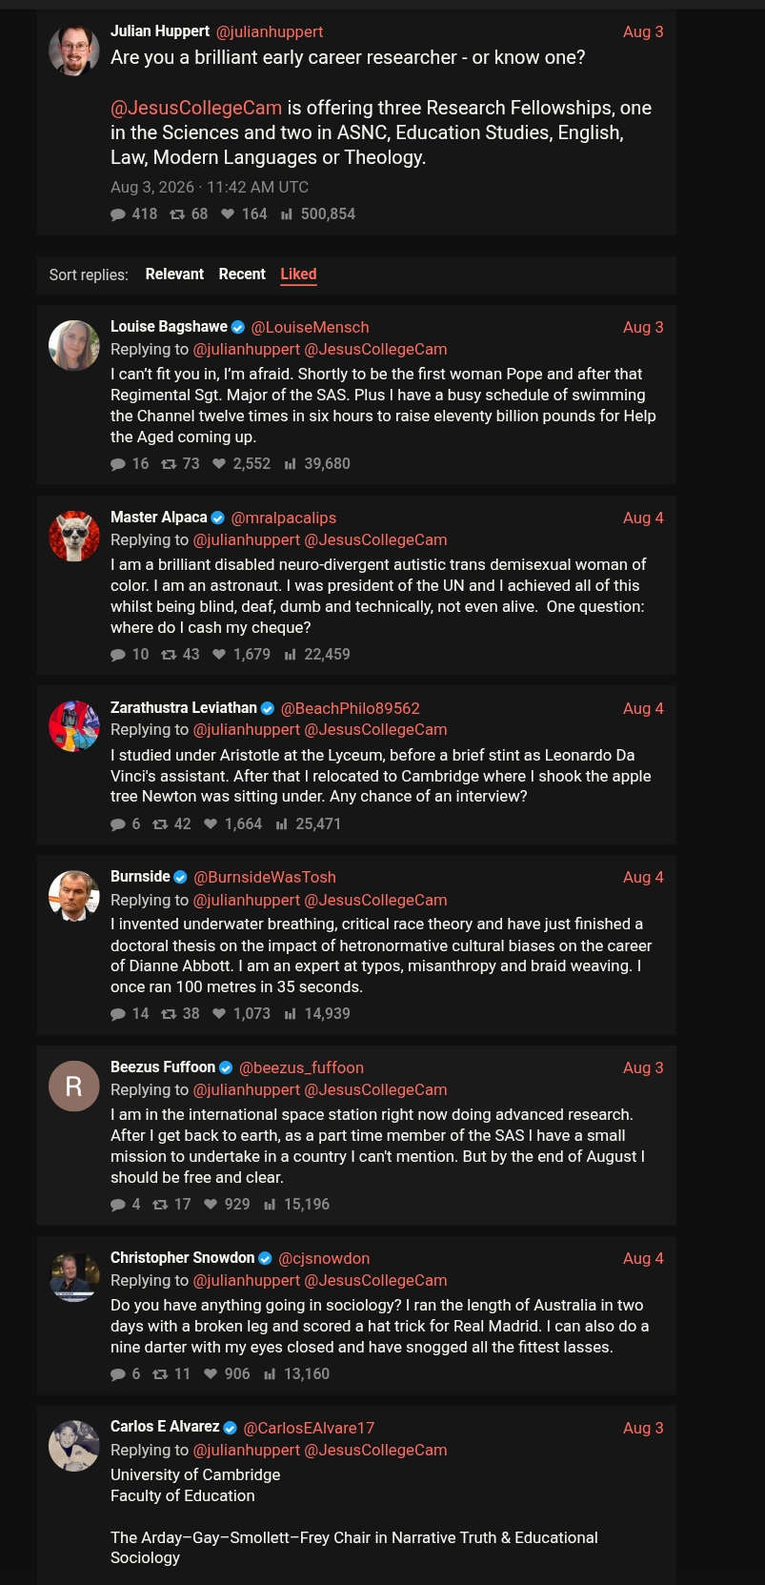Screen dimensions: 765x1585
Task: Open Master Alpaca's llama avatar
Action: 74,537
